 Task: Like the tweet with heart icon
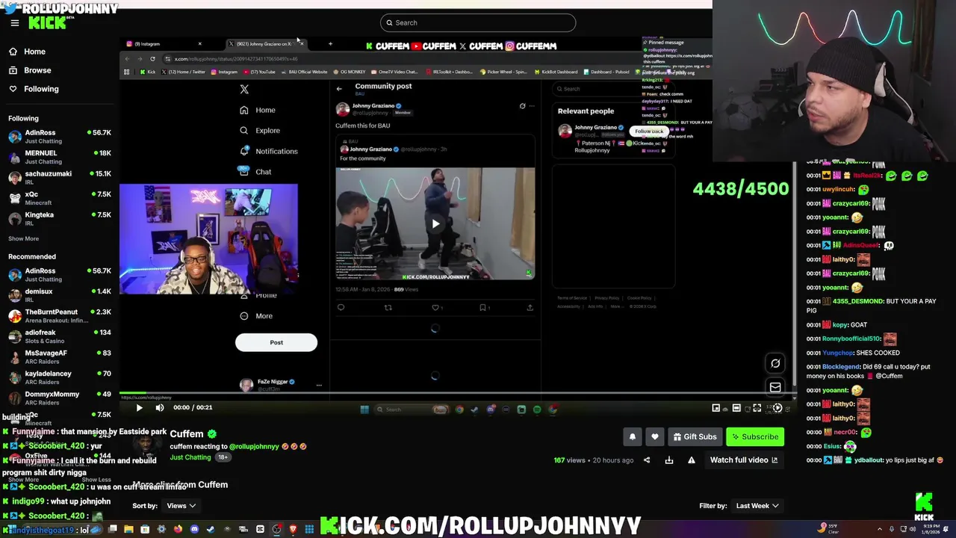point(435,307)
